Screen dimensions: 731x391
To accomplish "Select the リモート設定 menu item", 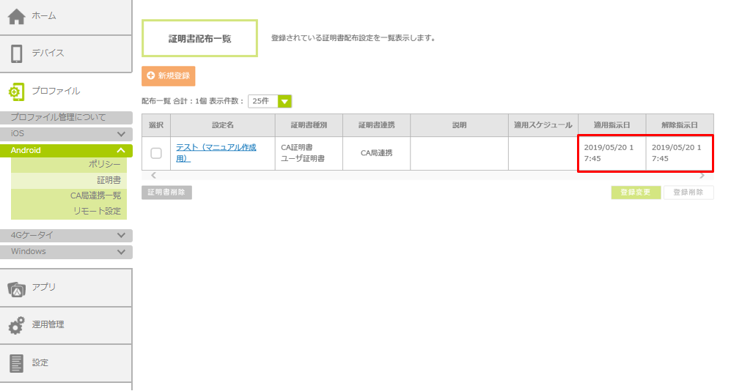I will (x=97, y=211).
